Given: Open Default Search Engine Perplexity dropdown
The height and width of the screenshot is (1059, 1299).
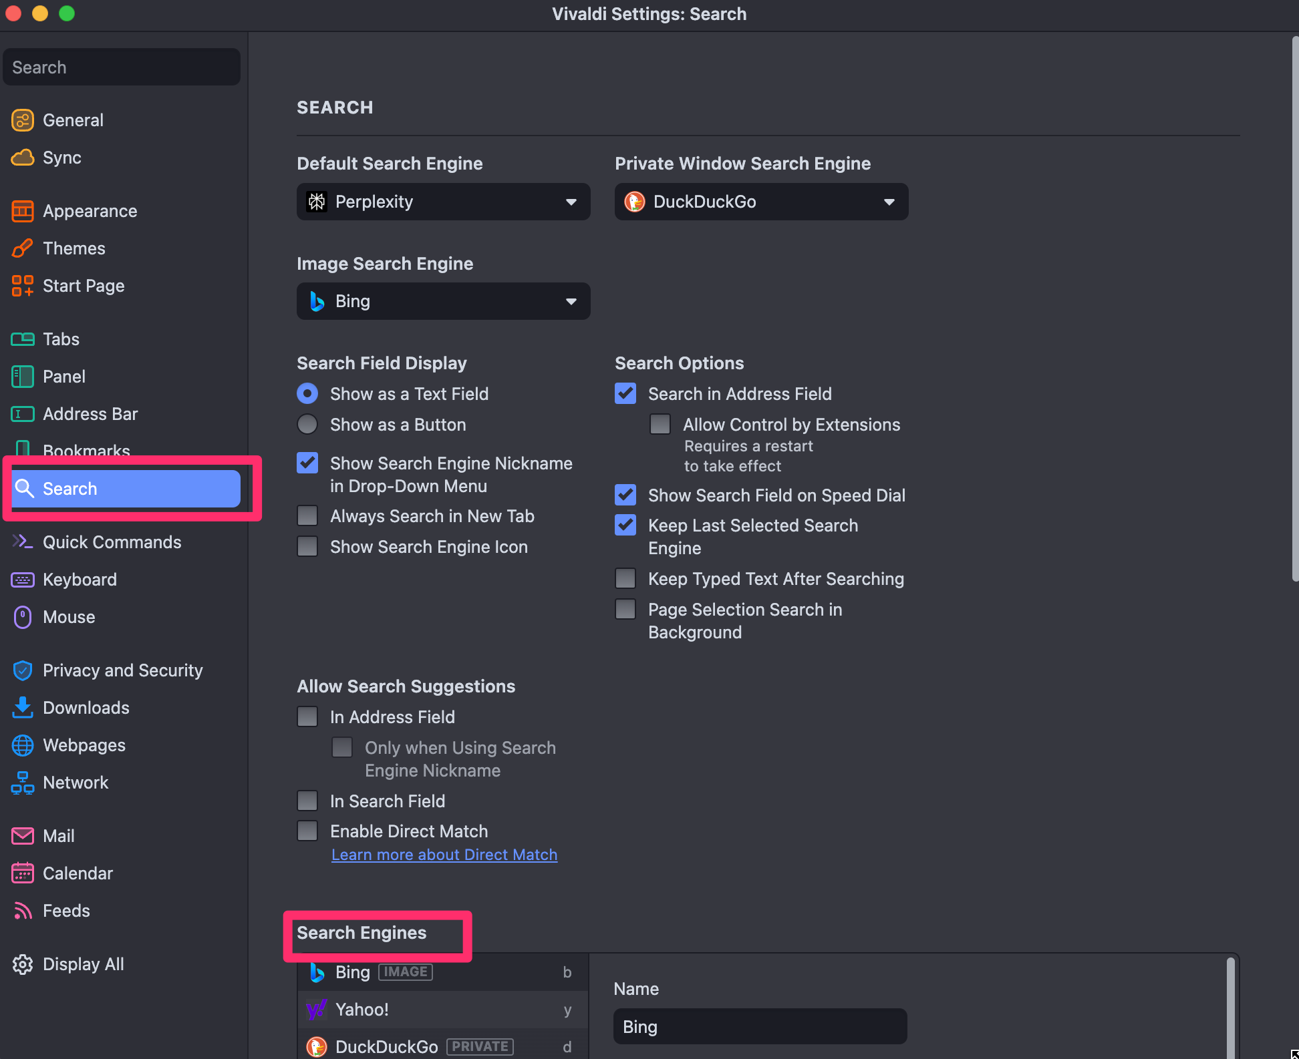Looking at the screenshot, I should [443, 202].
